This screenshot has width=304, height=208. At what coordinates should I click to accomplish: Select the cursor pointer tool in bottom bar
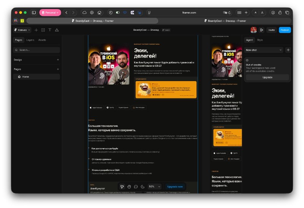122,187
